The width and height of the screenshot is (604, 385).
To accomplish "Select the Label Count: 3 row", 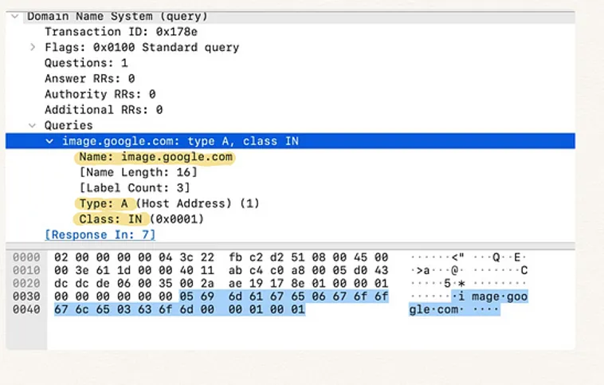I will (x=134, y=188).
